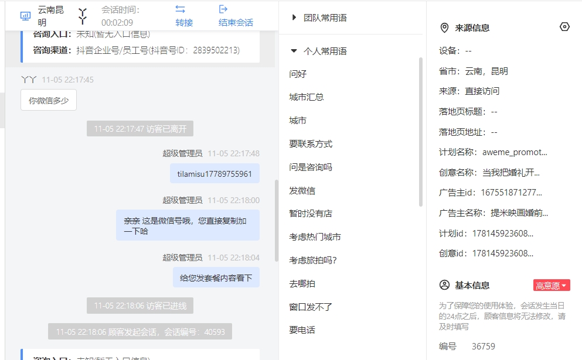End the conversation with 结束会话
582x360 pixels.
pos(236,16)
